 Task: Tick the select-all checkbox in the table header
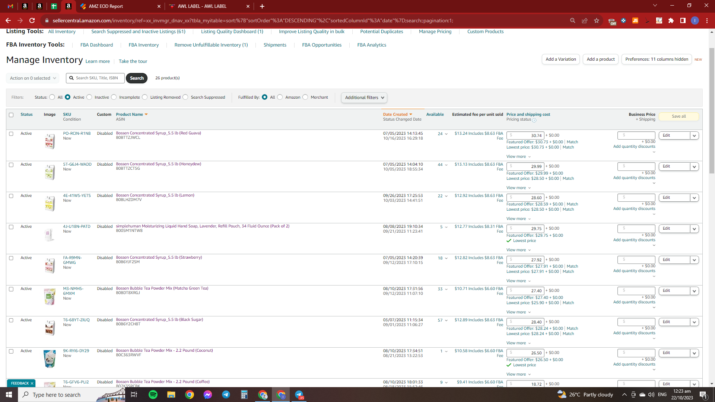coord(11,115)
